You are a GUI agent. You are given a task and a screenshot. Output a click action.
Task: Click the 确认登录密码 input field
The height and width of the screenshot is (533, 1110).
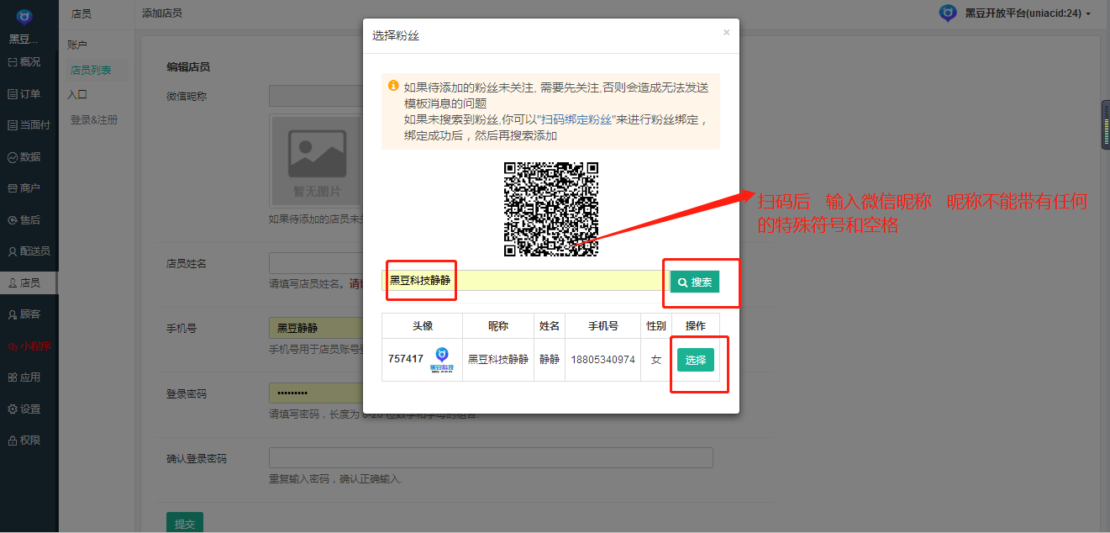(x=491, y=458)
